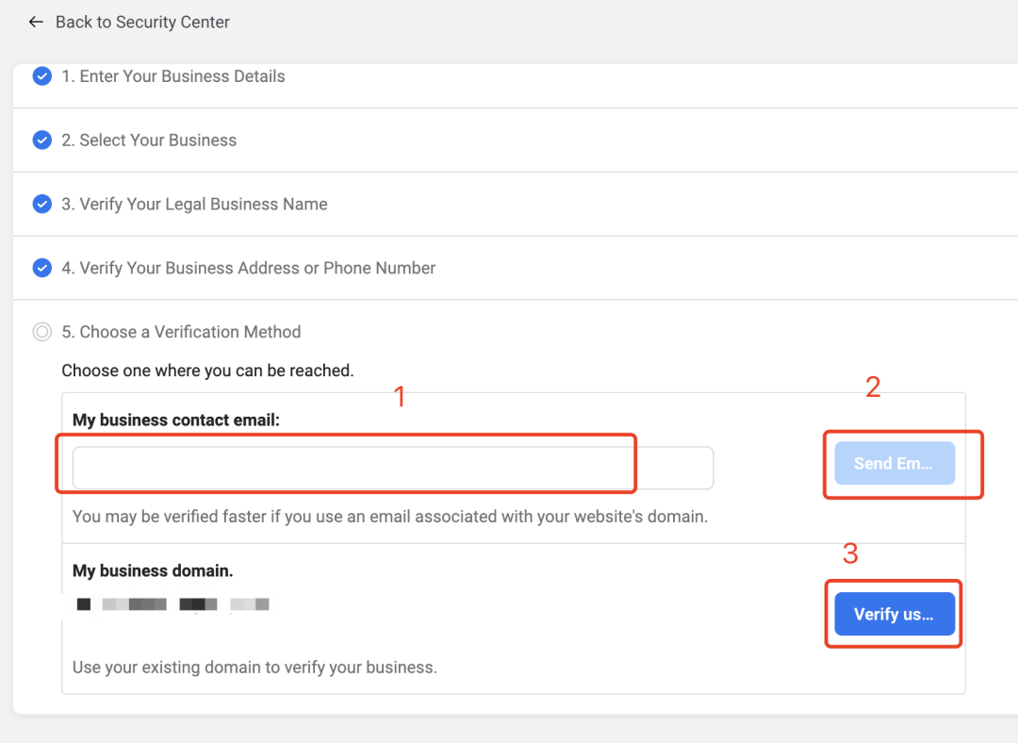The width and height of the screenshot is (1018, 743).
Task: Click the 'Use your existing domain' description
Action: pos(254,668)
